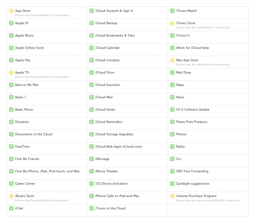The image size is (256, 223).
Task: Click 'slow or unavailable' note under Volume Purchase Program
Action: [x=208, y=200]
